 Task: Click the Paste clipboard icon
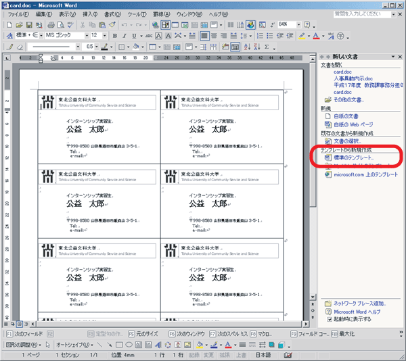[x=102, y=25]
